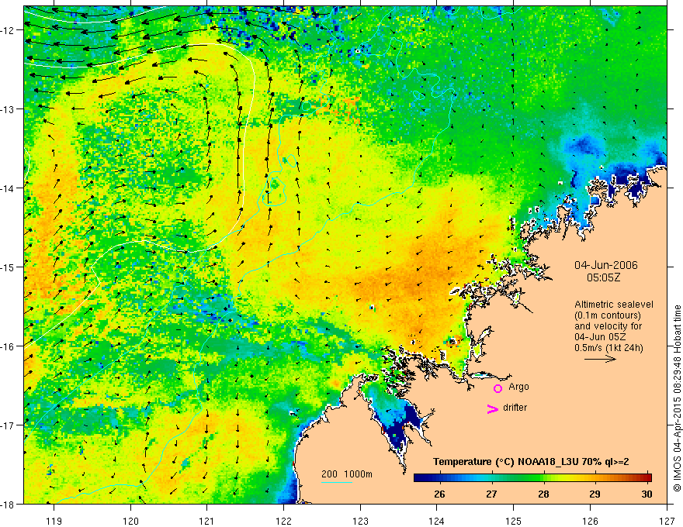Viewport: 683px width, 527px height.
Task: Click the latitude label '-16'
Action: (9, 346)
